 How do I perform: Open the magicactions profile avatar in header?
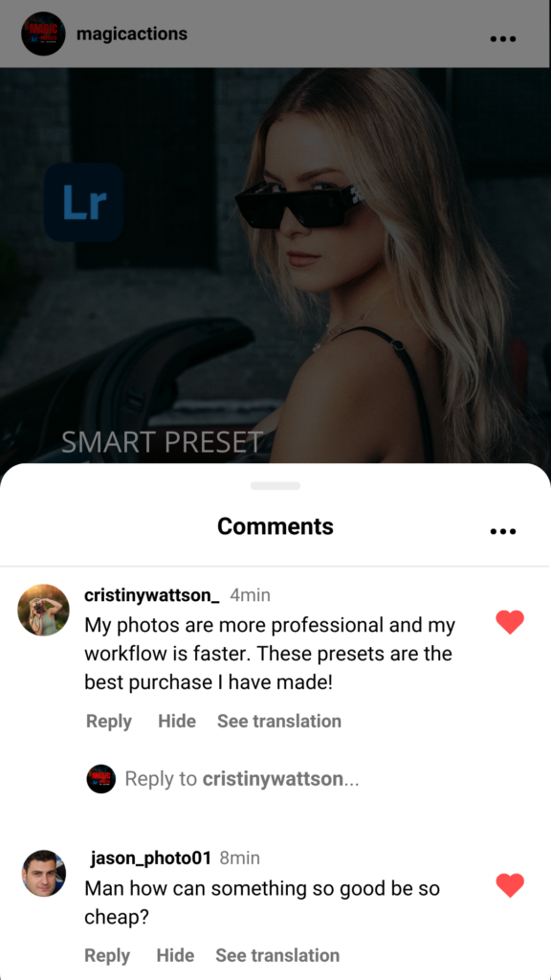[43, 33]
